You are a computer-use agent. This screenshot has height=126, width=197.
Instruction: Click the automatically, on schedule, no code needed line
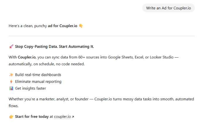pos(46,64)
